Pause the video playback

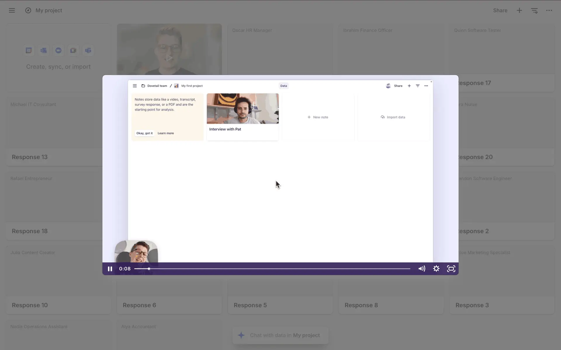pos(110,269)
